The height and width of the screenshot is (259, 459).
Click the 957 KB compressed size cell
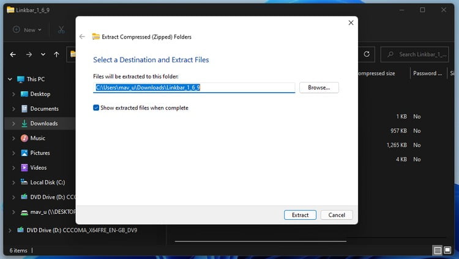click(398, 131)
